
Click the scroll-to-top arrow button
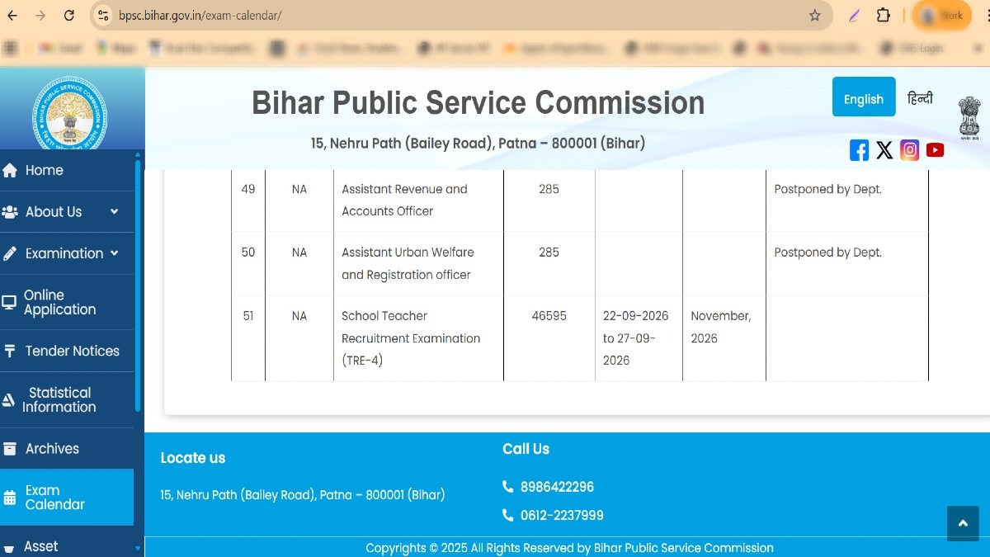point(962,524)
